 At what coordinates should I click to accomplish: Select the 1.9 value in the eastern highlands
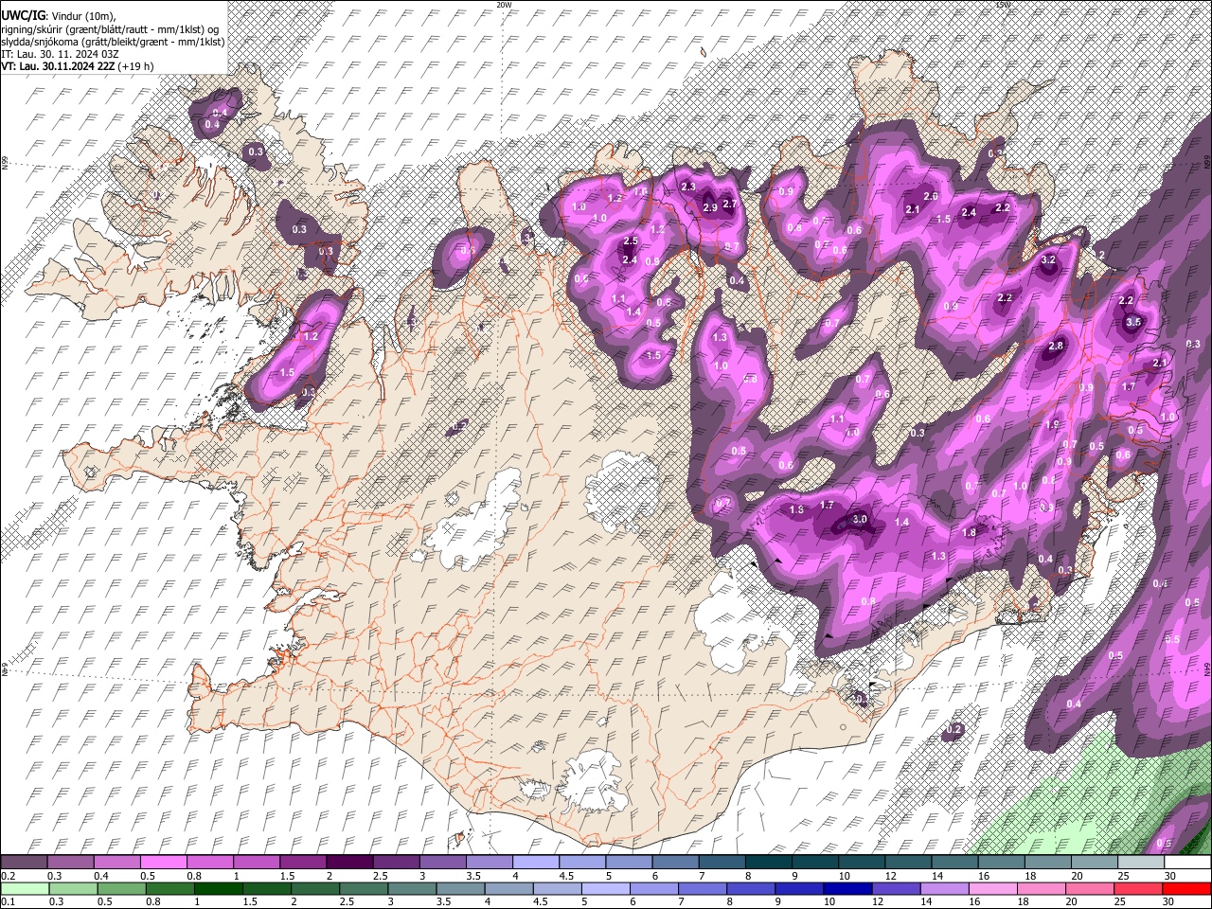tap(1052, 425)
